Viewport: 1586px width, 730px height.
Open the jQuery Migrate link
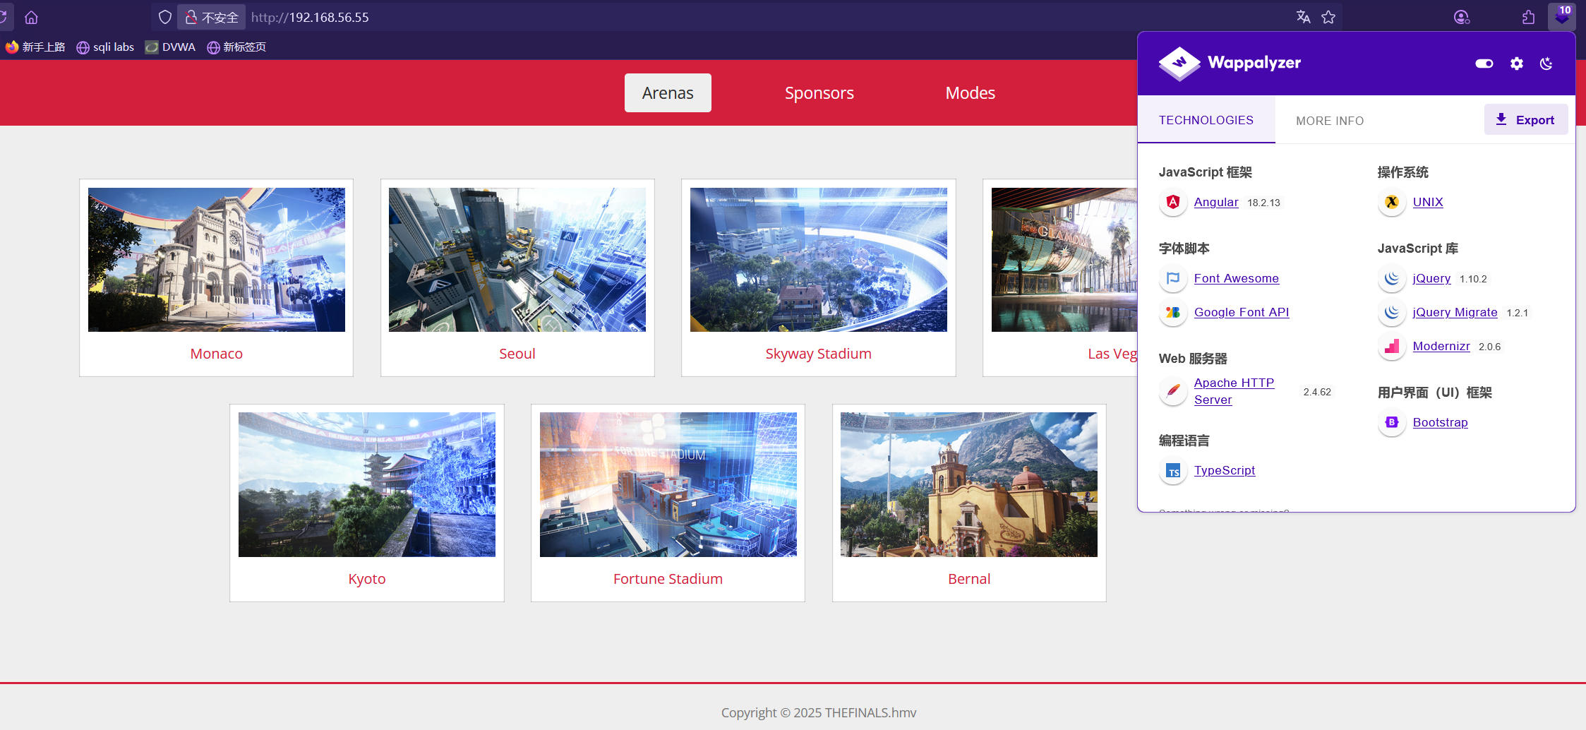(1455, 312)
